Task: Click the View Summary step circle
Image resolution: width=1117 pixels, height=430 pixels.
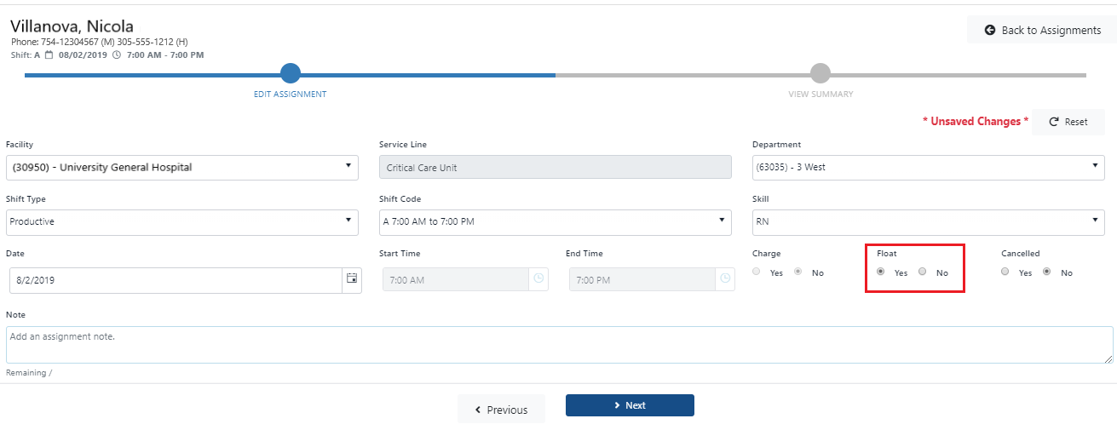Action: click(820, 74)
